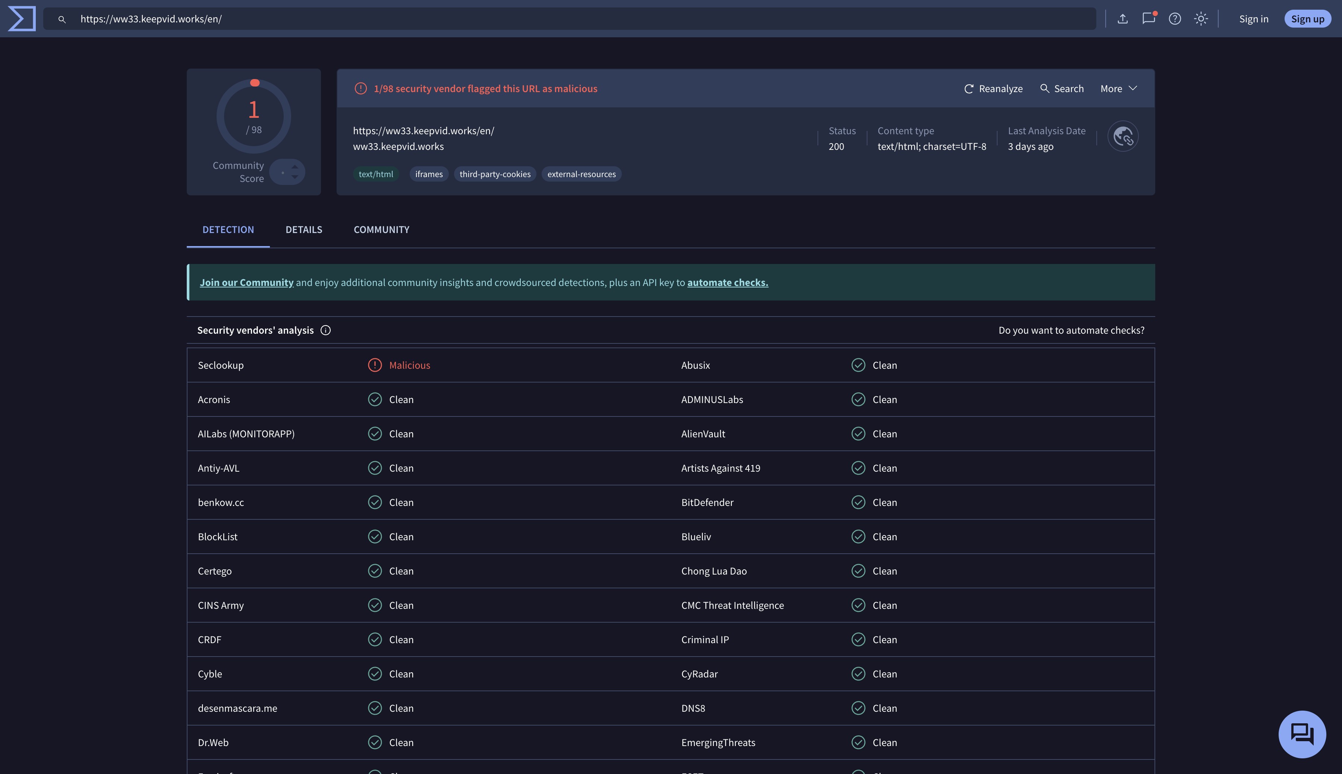Click the info icon next to Security vendors' analysis

326,330
